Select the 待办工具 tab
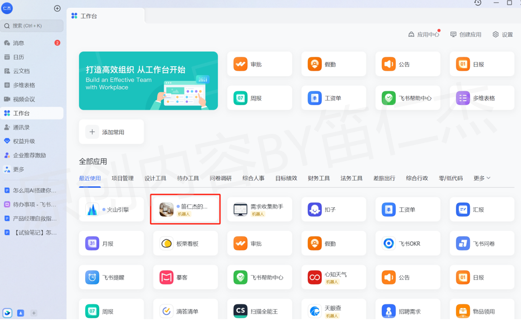Image resolution: width=521 pixels, height=321 pixels. coord(188,178)
